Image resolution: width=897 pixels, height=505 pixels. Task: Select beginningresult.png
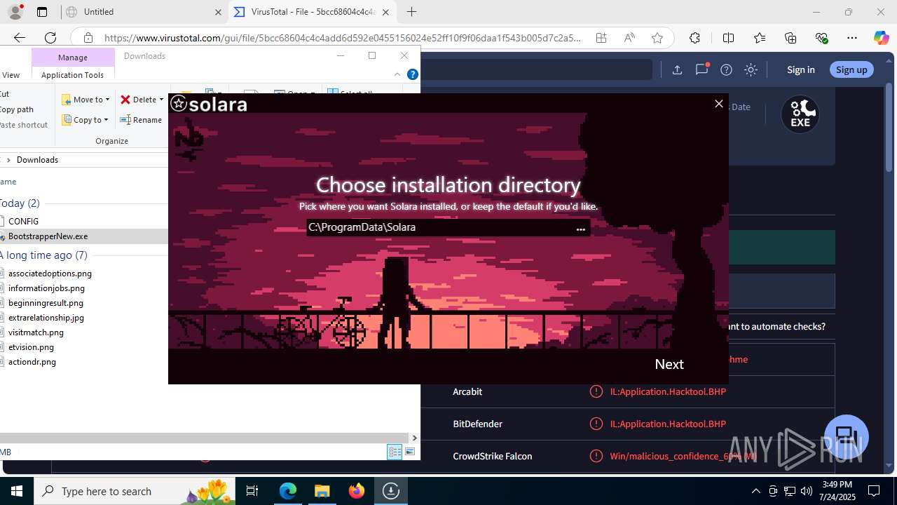click(46, 303)
